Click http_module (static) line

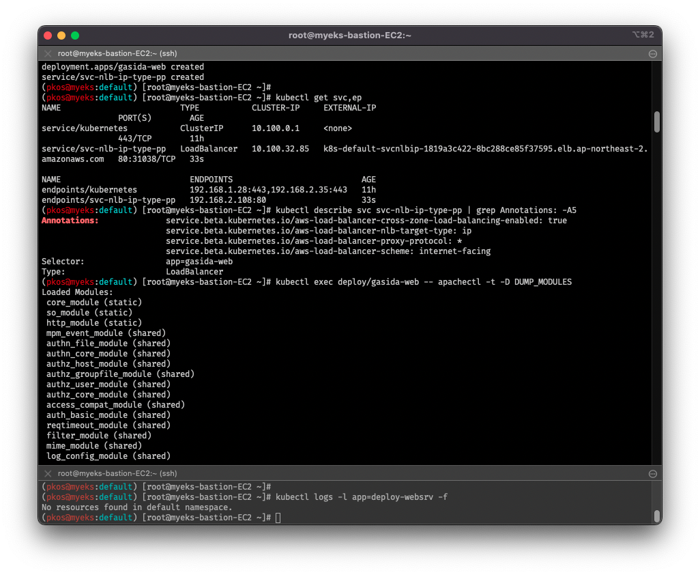pos(94,323)
